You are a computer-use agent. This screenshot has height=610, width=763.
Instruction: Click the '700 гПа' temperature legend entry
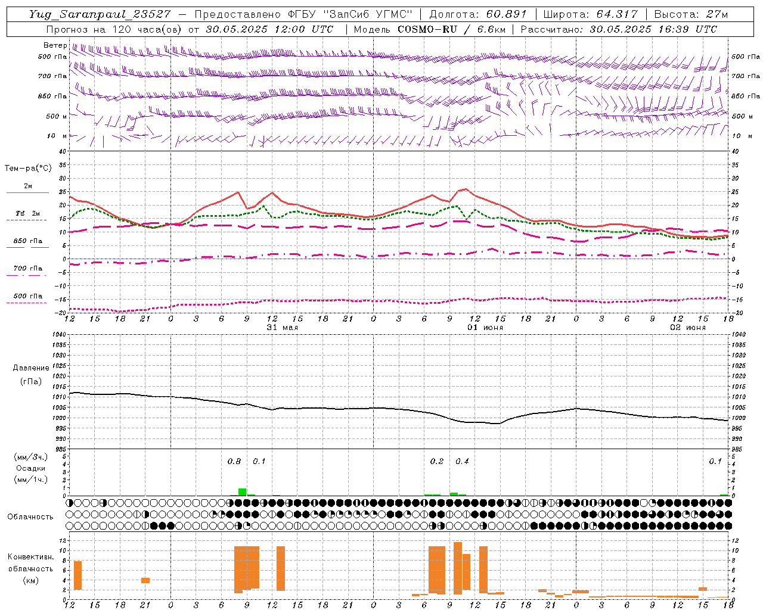[x=28, y=269]
